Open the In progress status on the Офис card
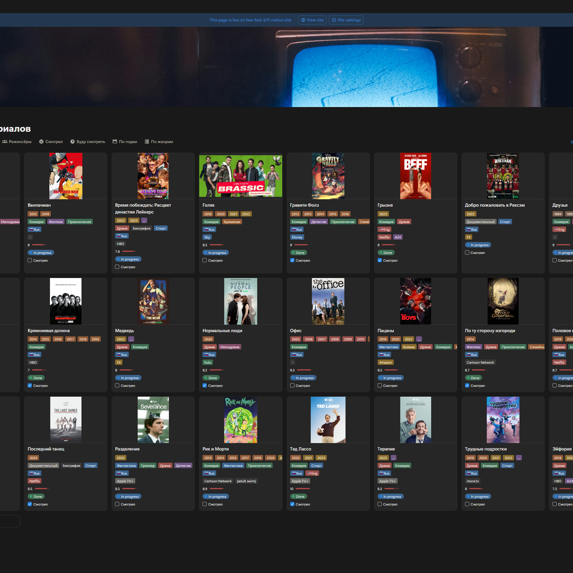 point(303,378)
